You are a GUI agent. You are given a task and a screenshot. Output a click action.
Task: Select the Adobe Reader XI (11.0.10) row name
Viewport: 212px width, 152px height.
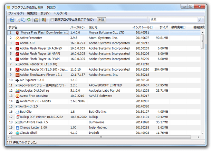pyautogui.click(x=39, y=64)
